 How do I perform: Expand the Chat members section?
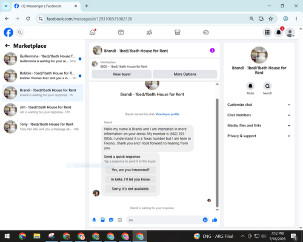pyautogui.click(x=259, y=115)
